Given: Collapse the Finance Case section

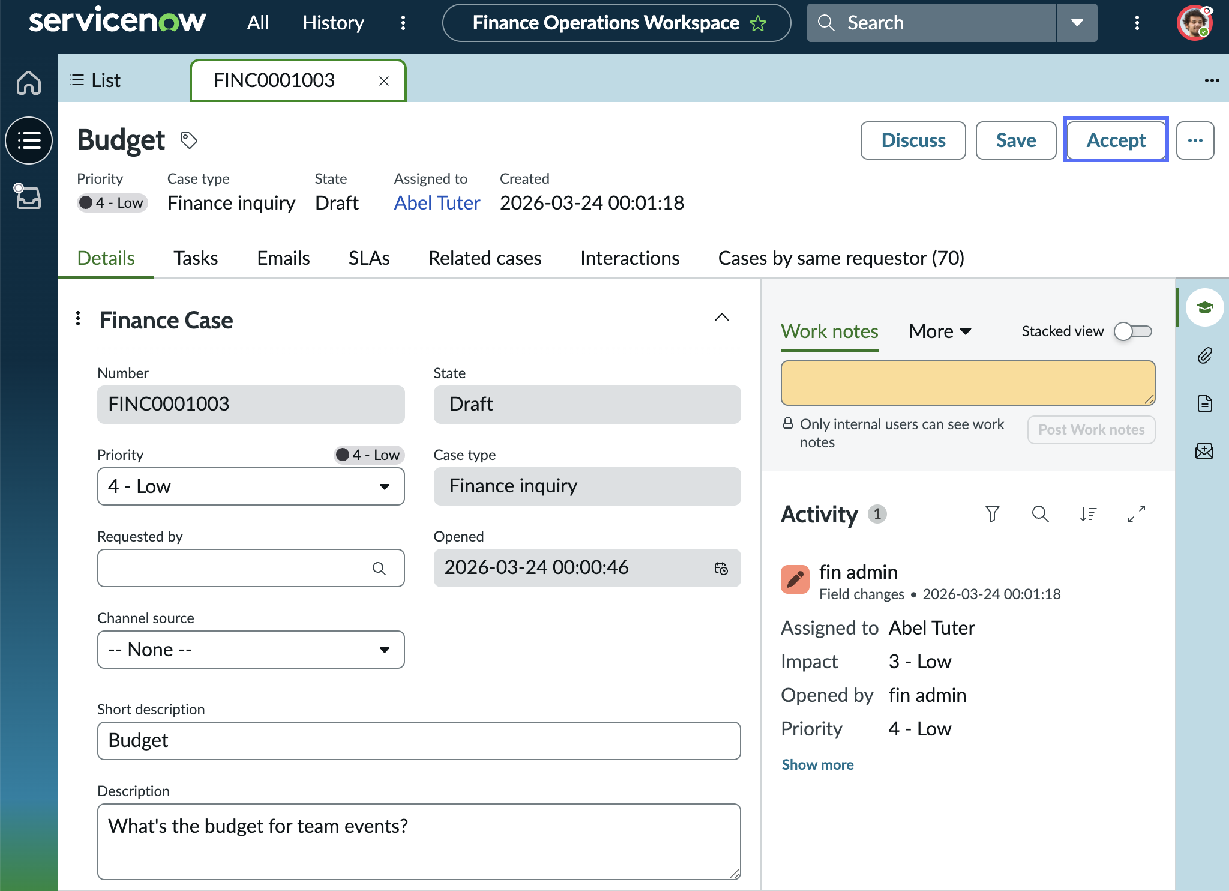Looking at the screenshot, I should (x=722, y=318).
